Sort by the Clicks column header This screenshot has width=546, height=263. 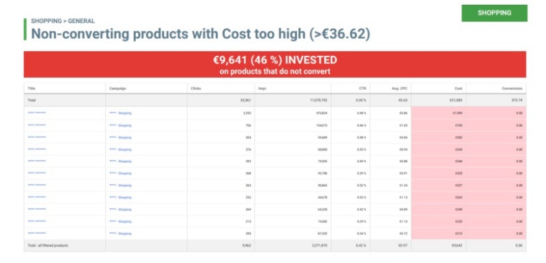click(196, 89)
